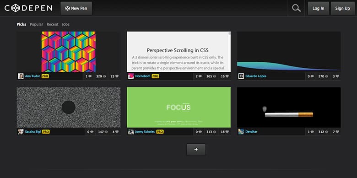Screen dimensions: 357x178
Task: Open Eduardo Lopes's profile link
Action: (256, 76)
